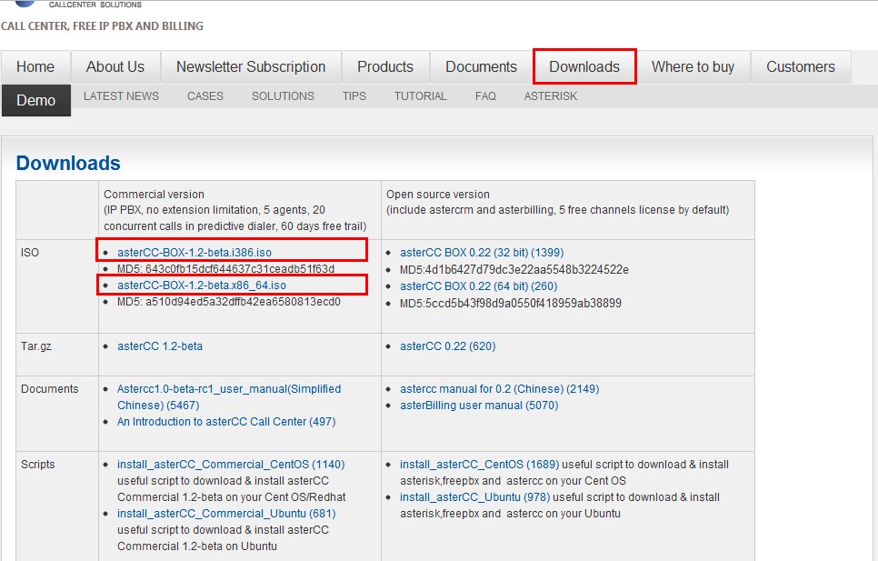Open the Downloads navigation tab

(x=584, y=67)
